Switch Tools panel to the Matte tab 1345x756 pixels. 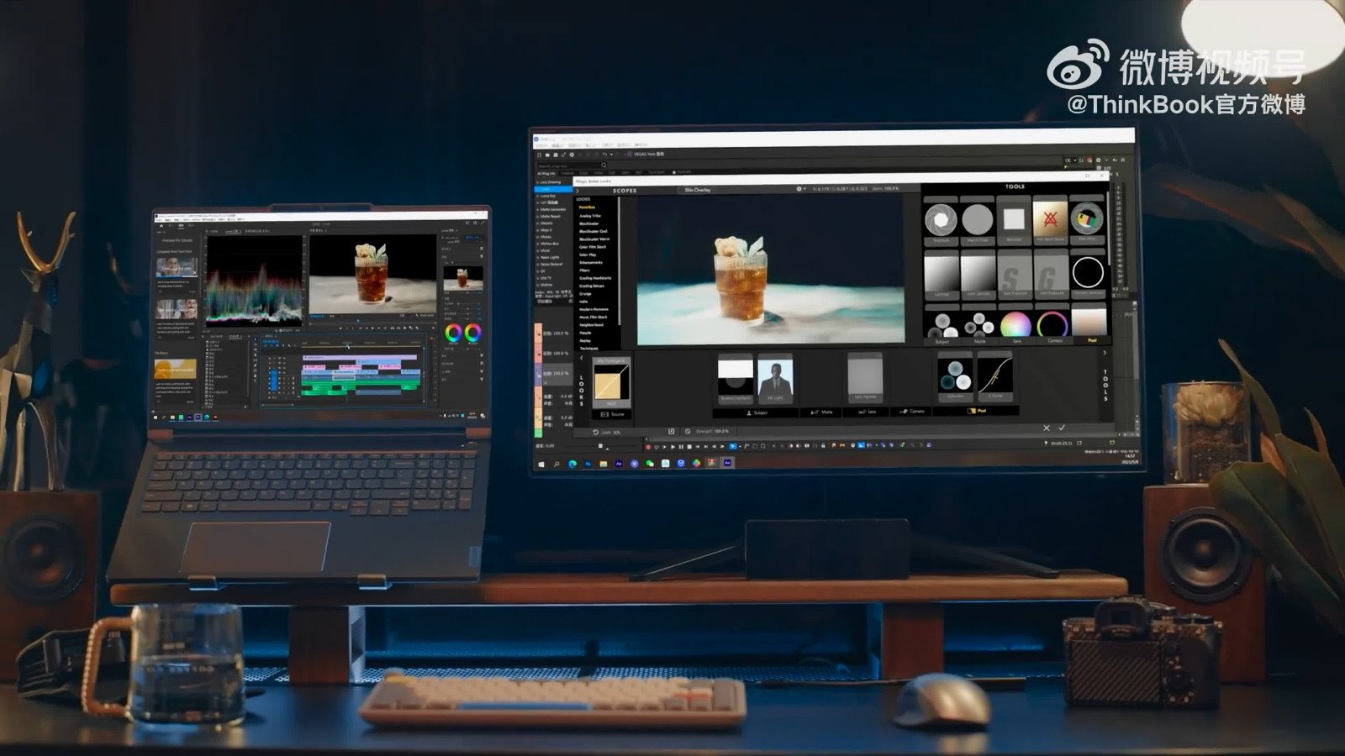[979, 341]
